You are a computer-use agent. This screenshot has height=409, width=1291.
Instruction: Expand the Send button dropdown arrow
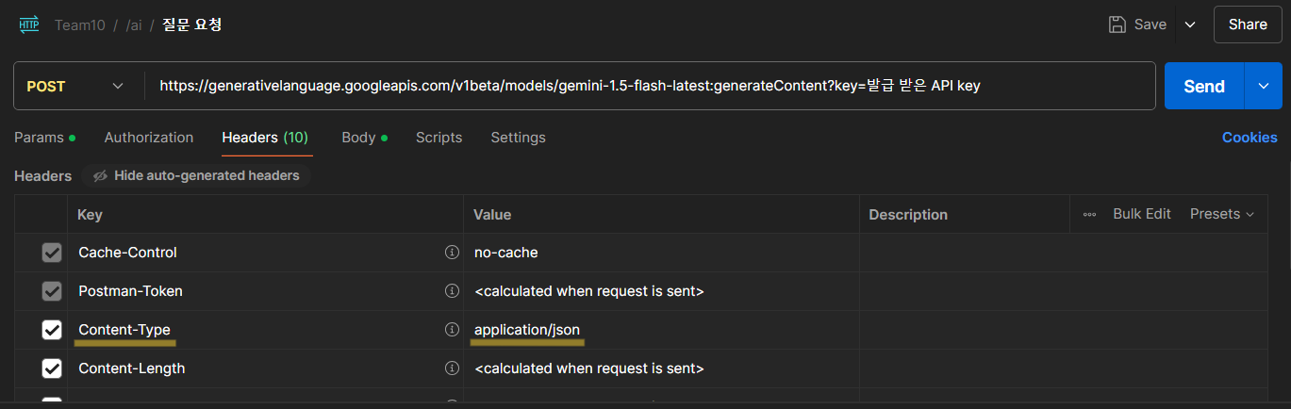click(x=1264, y=86)
